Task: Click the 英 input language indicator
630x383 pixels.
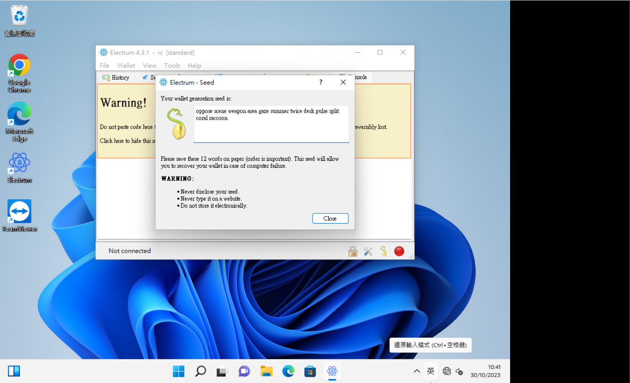Action: (x=431, y=371)
